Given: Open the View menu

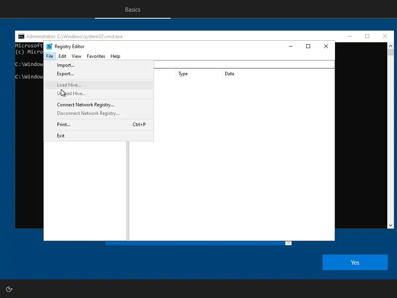Looking at the screenshot, I should pos(76,56).
